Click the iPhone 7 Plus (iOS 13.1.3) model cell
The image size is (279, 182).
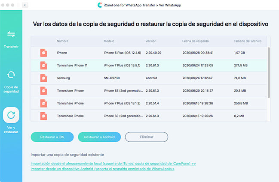tap(122, 103)
